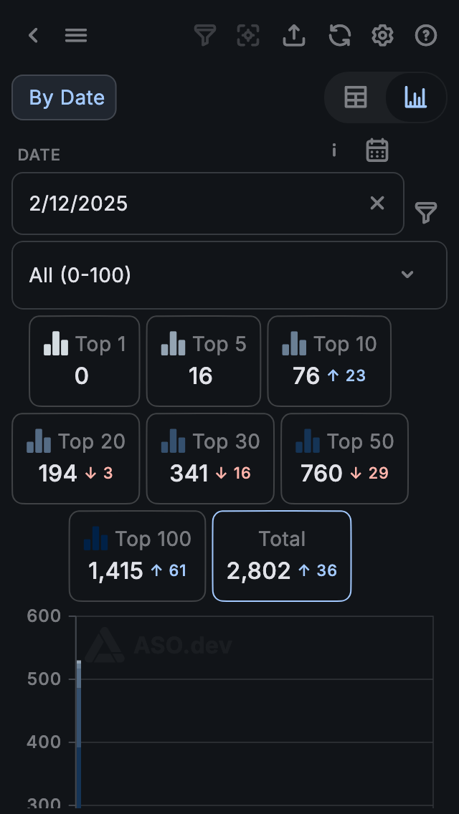Export data using the upload icon
Screen dimensions: 459x814
294,35
